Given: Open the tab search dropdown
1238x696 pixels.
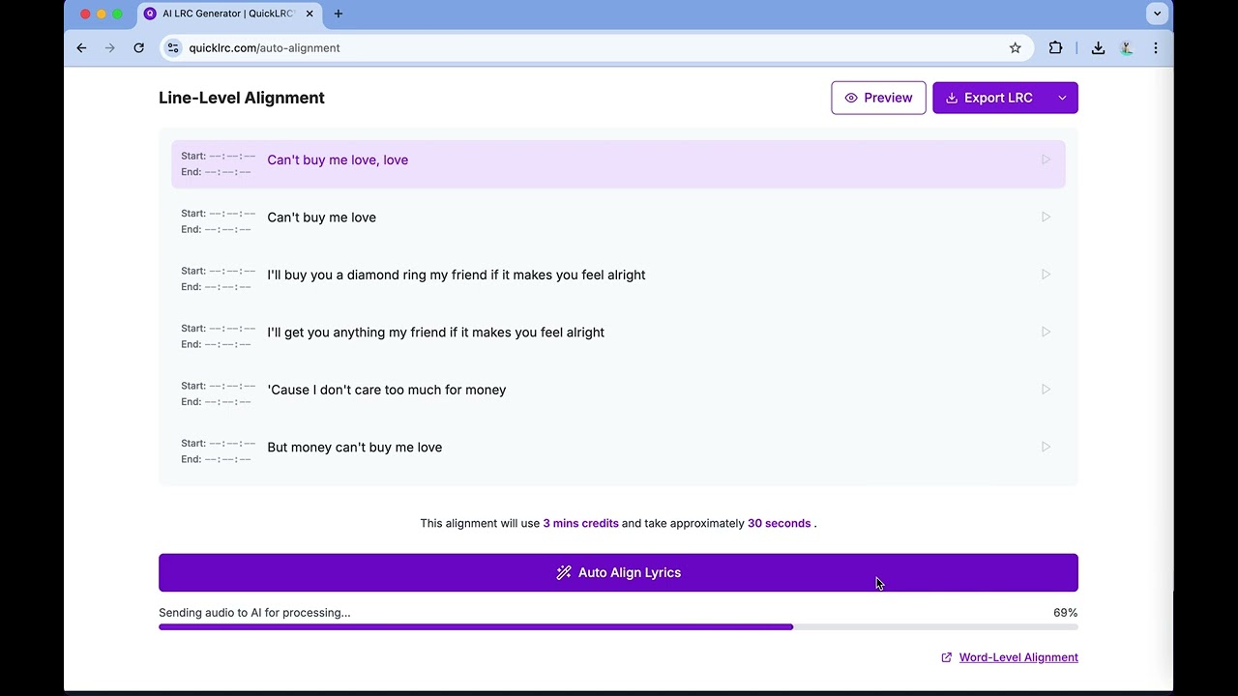Looking at the screenshot, I should (x=1157, y=14).
